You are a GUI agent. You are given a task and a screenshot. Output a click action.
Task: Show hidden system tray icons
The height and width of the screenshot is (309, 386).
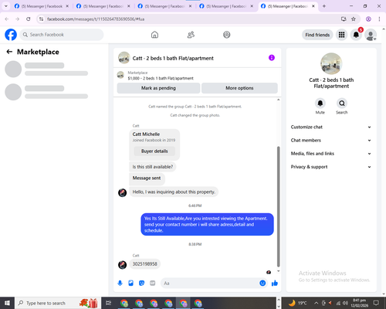point(317,303)
